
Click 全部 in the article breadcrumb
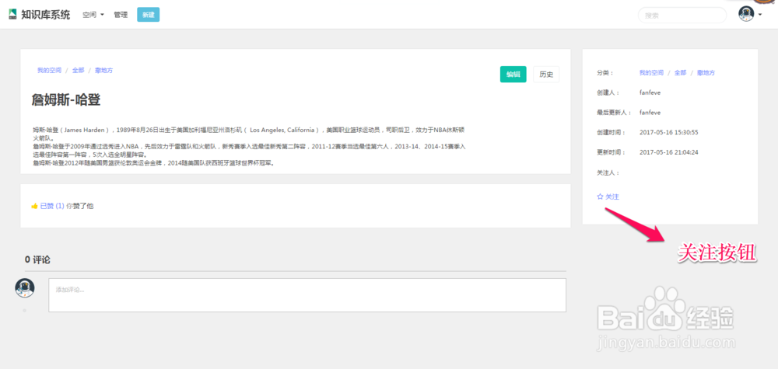[78, 71]
